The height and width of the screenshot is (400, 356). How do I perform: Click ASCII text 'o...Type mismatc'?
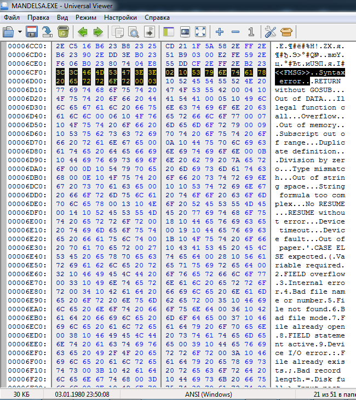point(310,169)
